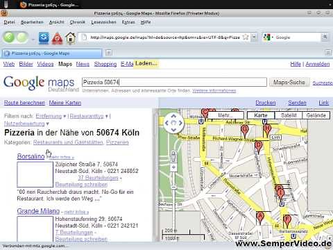Open the Grande Milano result link
The image size is (333, 250).
pyautogui.click(x=38, y=211)
